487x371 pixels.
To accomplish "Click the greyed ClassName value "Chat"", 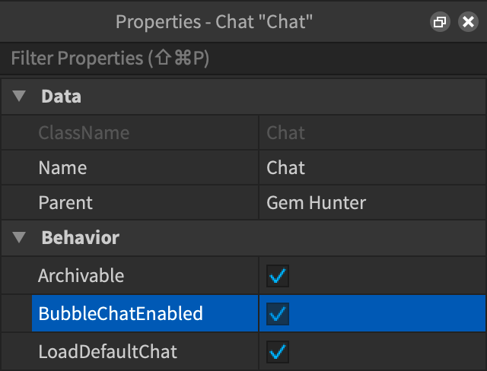I will coord(286,133).
